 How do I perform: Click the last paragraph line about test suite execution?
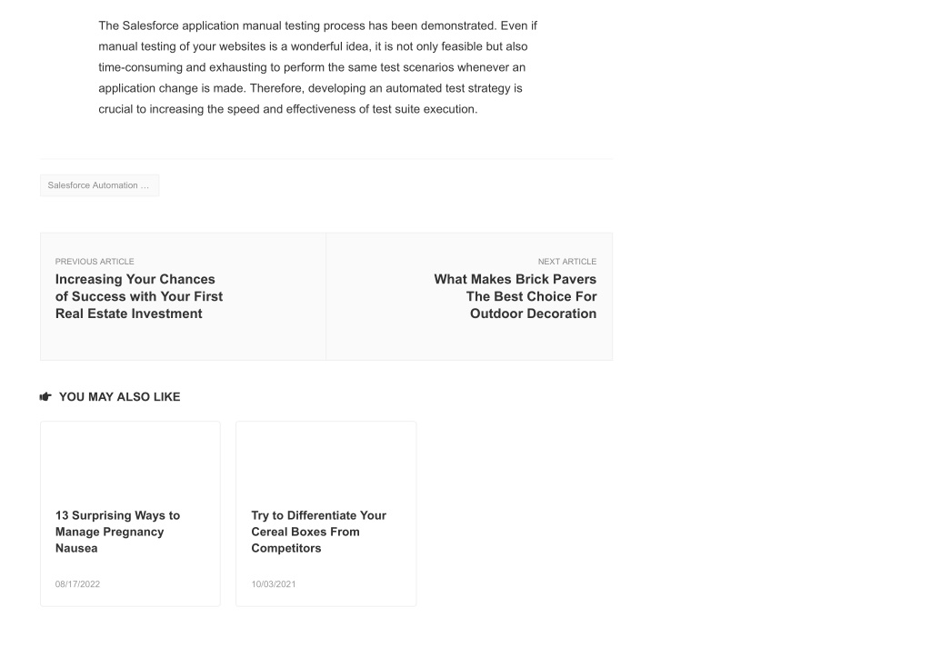[x=288, y=109]
